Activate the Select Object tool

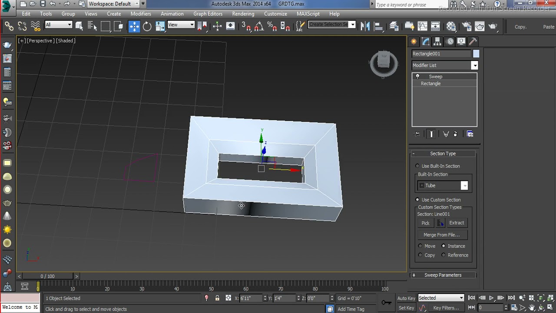[x=79, y=26]
